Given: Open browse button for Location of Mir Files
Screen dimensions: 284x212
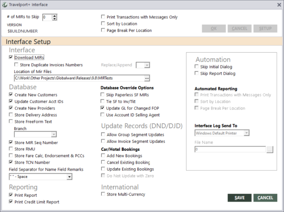Looking at the screenshot, I should (147, 78).
